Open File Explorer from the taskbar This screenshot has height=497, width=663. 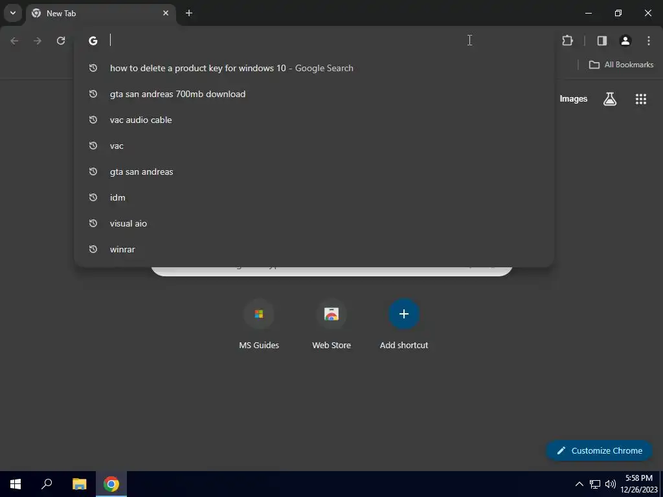click(x=79, y=484)
